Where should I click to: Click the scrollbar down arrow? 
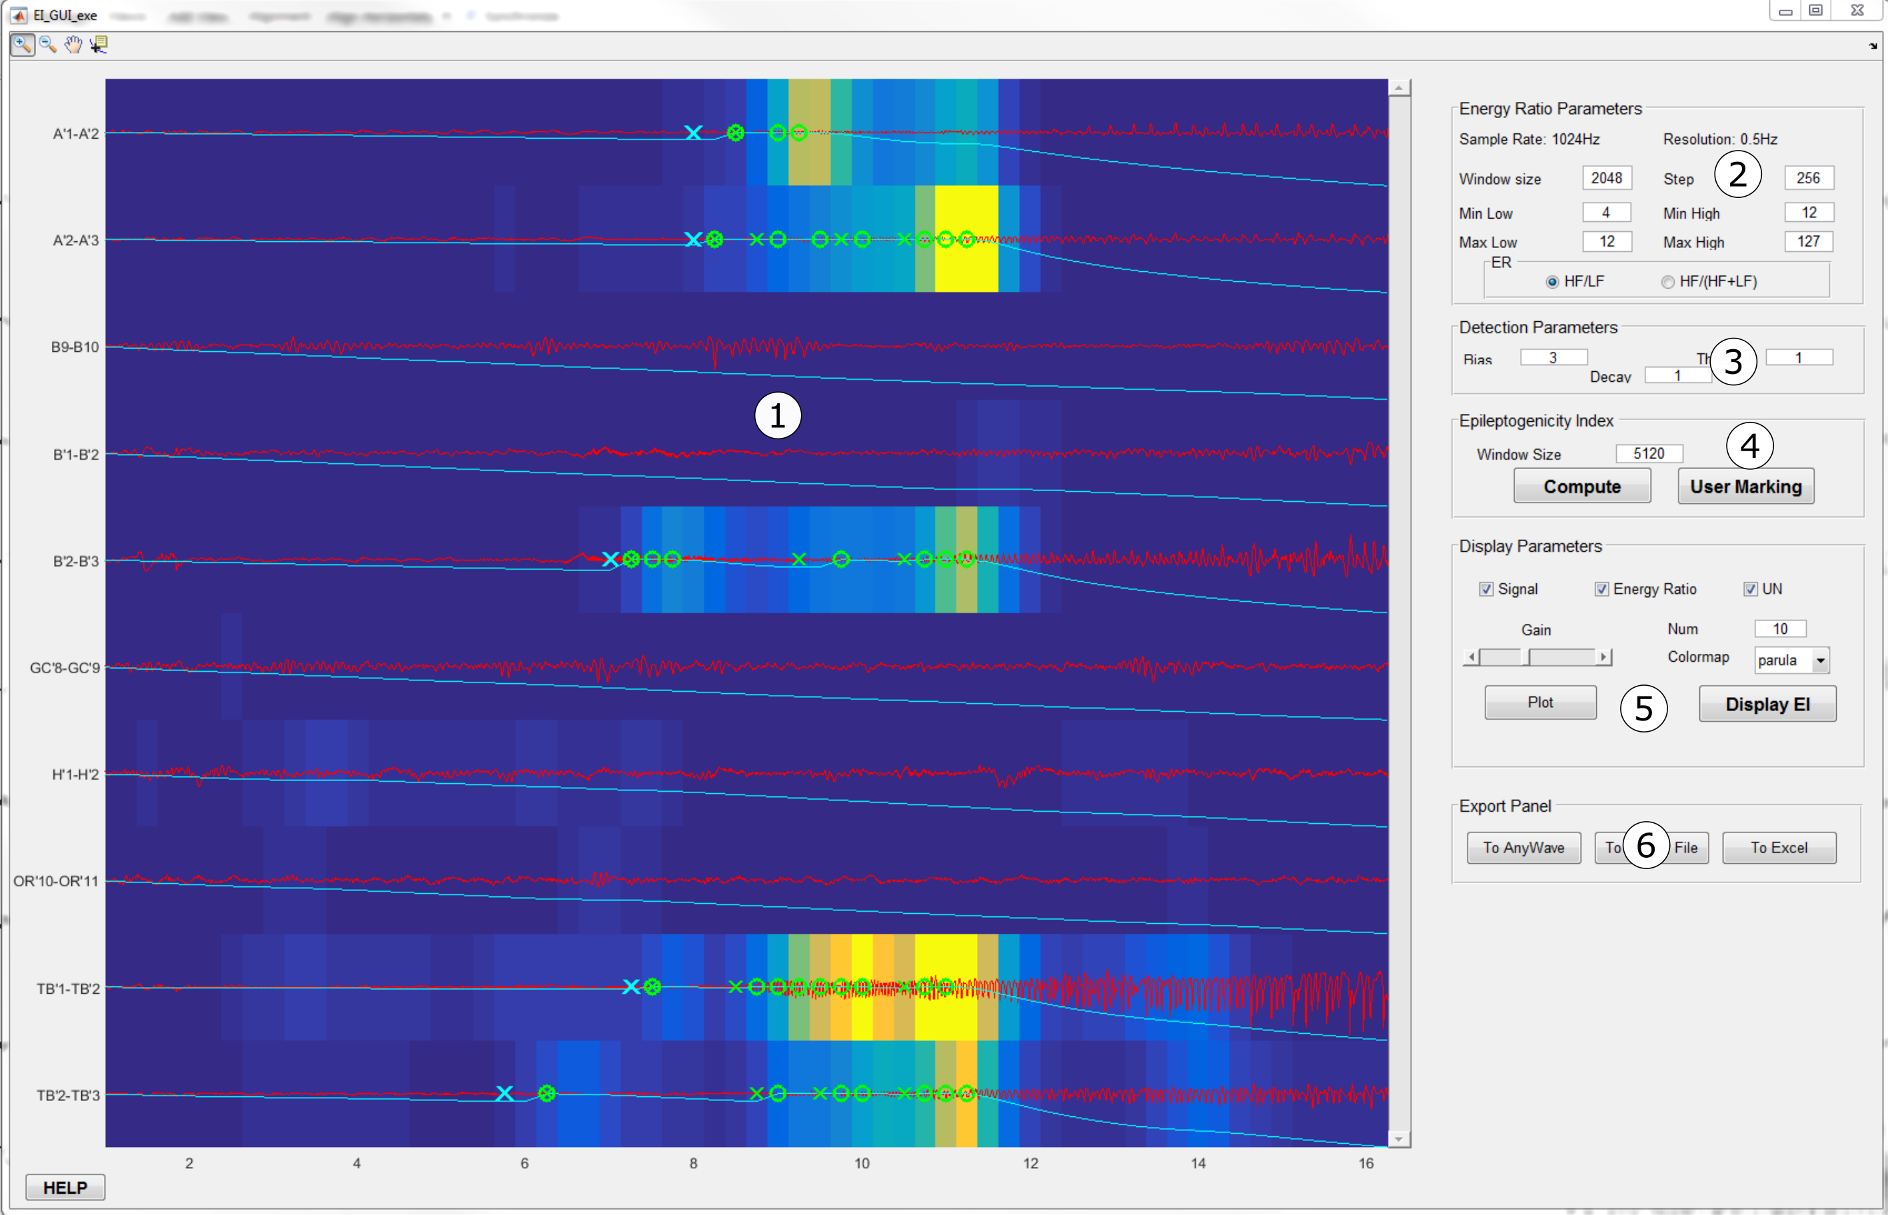click(1398, 1138)
